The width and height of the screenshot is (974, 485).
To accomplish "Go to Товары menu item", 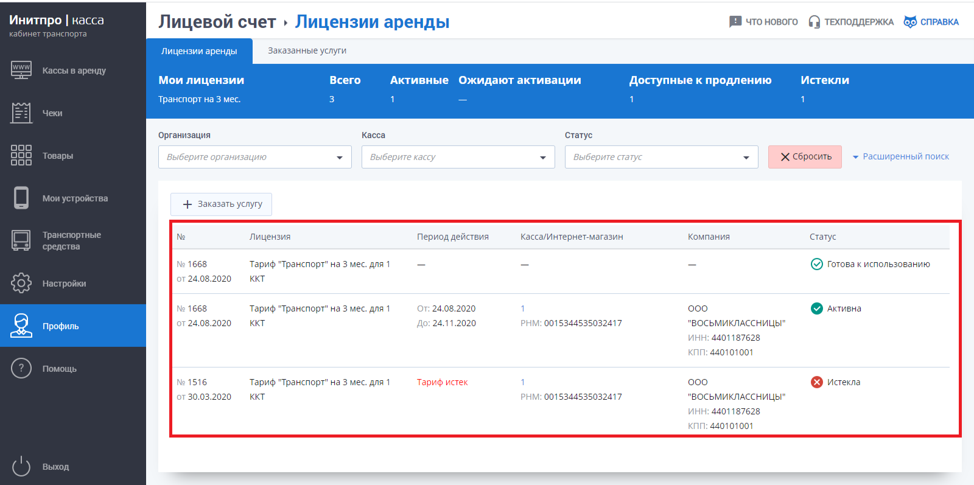I will click(x=73, y=155).
